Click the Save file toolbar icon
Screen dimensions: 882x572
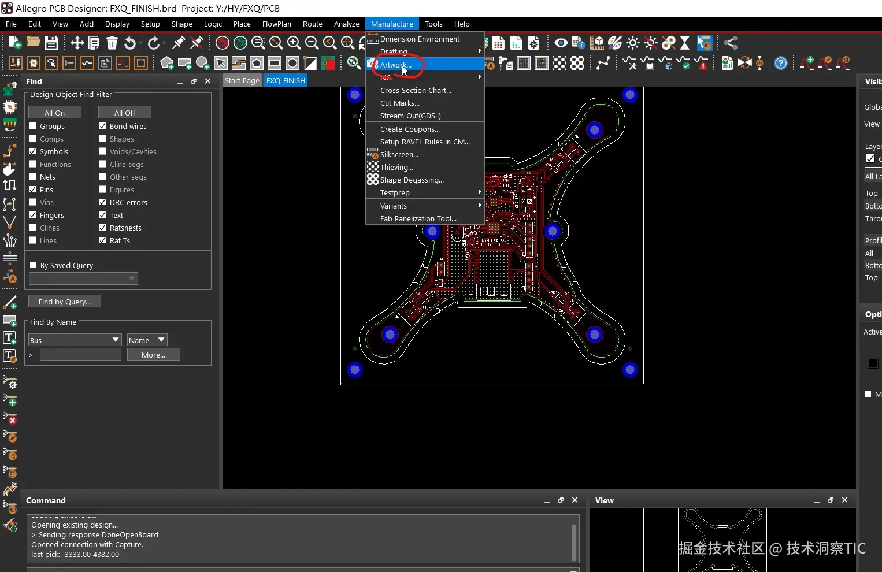pyautogui.click(x=51, y=43)
